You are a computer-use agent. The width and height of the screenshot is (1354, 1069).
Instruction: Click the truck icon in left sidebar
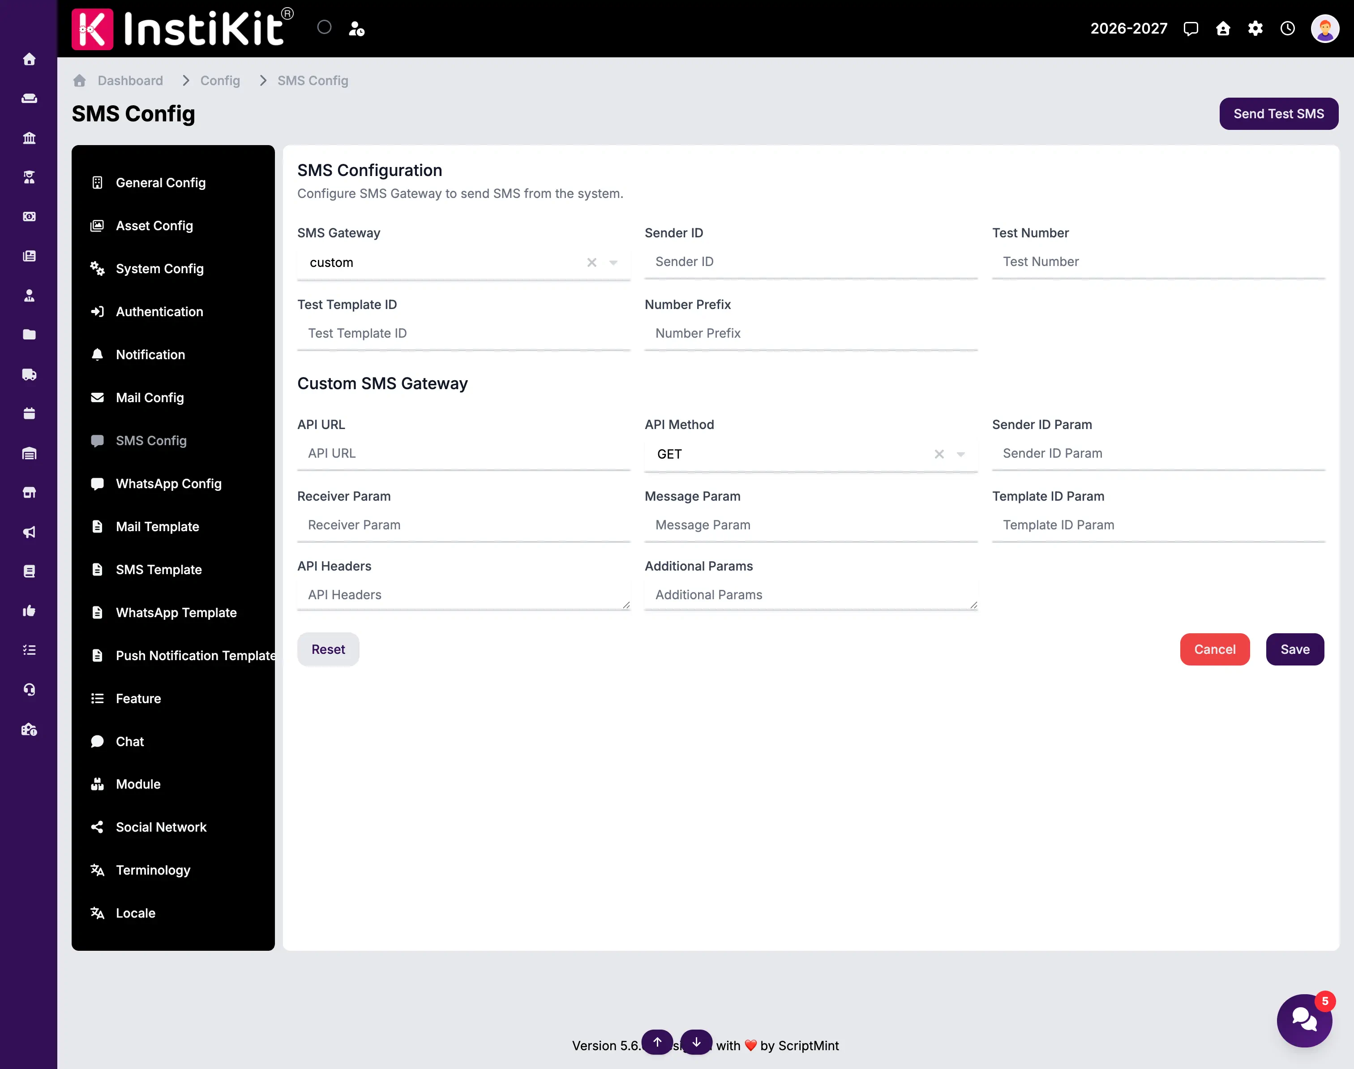29,374
